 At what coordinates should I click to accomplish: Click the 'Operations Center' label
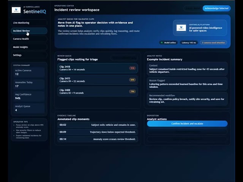(64, 6)
